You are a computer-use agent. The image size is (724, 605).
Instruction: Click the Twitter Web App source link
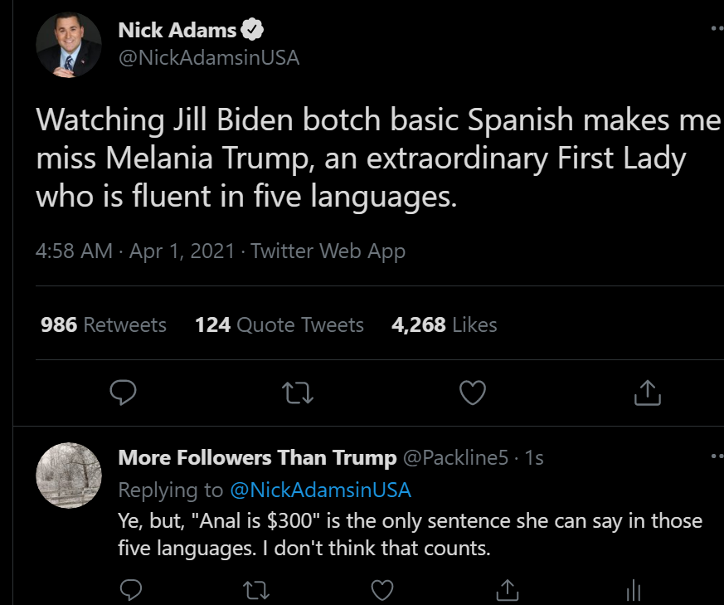(x=328, y=251)
